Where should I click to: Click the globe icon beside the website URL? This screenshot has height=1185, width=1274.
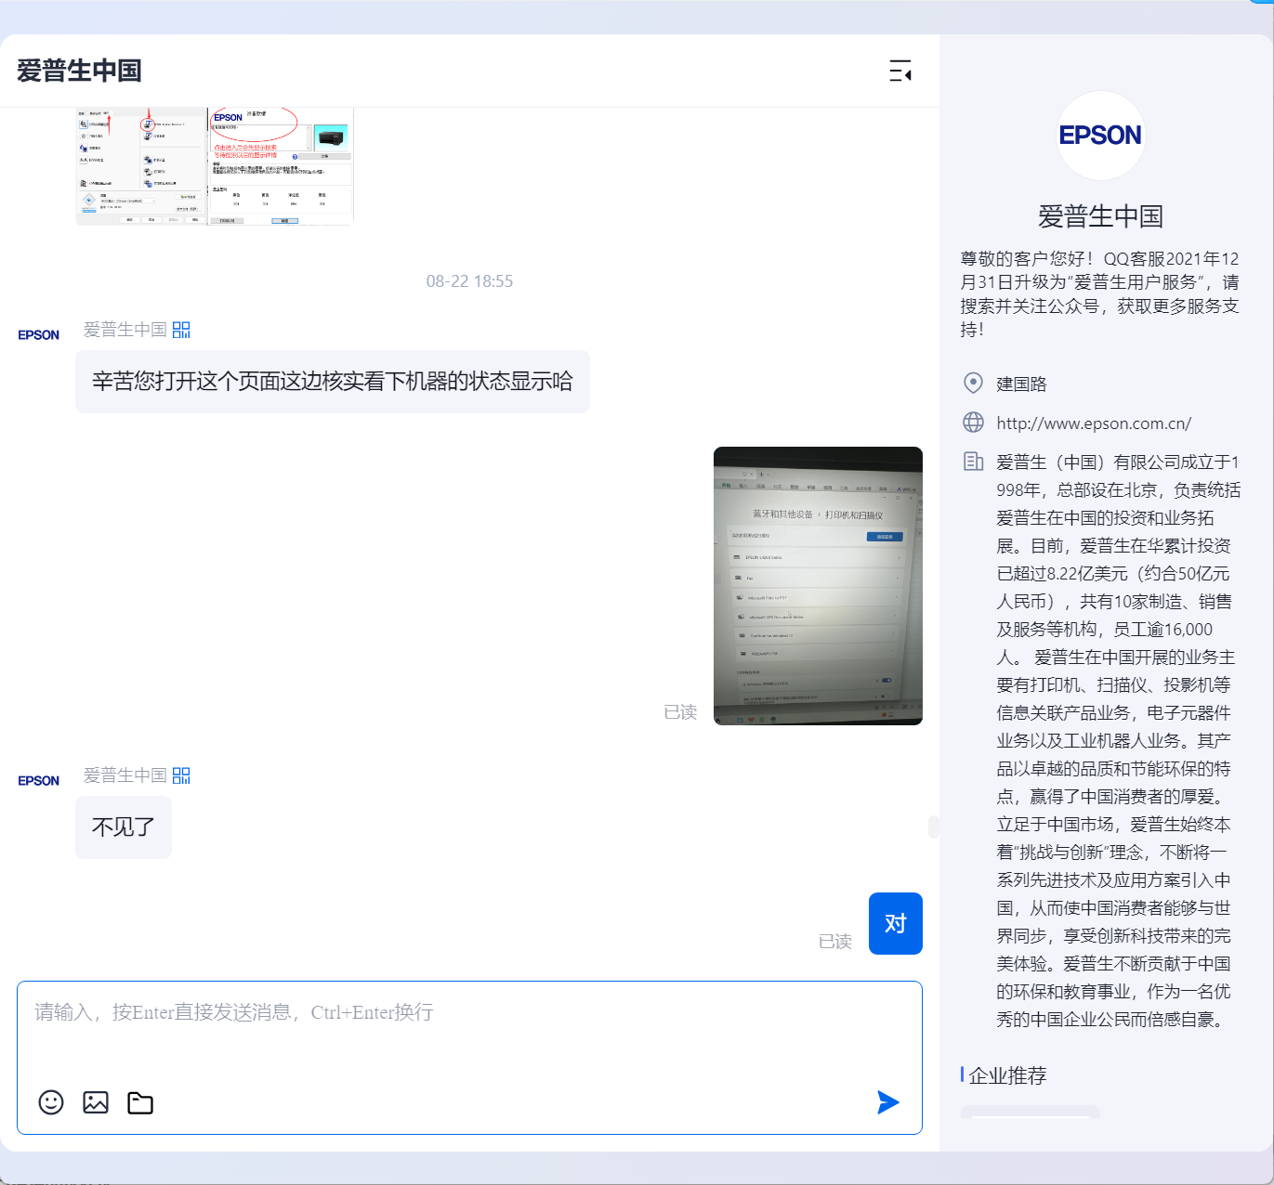[973, 423]
